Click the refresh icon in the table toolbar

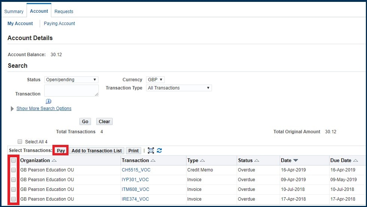pyautogui.click(x=159, y=150)
